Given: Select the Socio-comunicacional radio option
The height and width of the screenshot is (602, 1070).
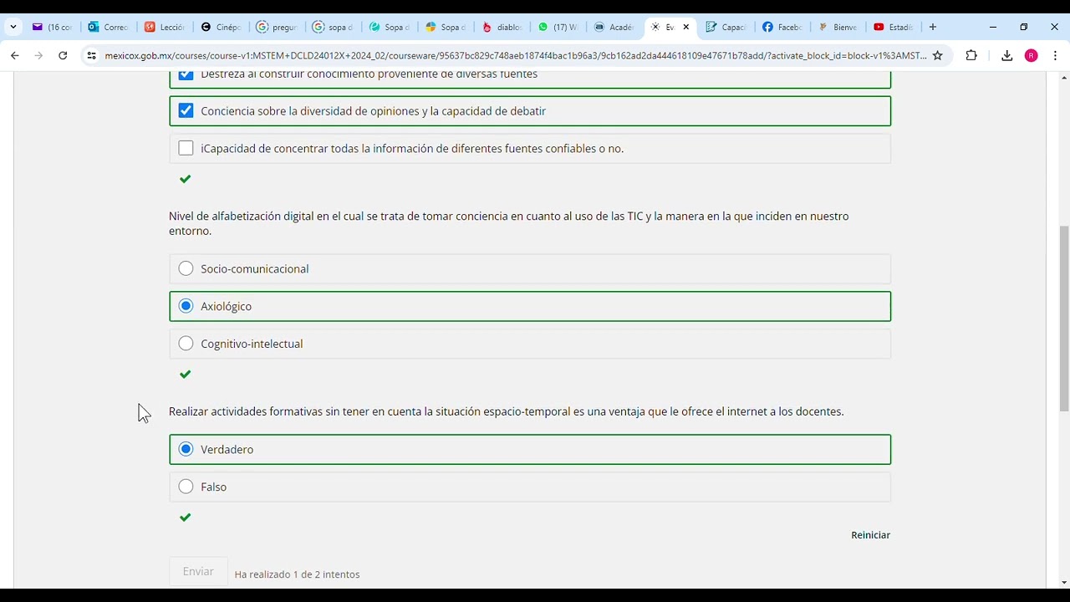Looking at the screenshot, I should coord(186,268).
